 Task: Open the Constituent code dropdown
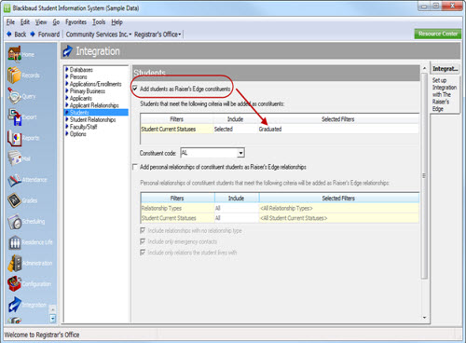coord(240,153)
